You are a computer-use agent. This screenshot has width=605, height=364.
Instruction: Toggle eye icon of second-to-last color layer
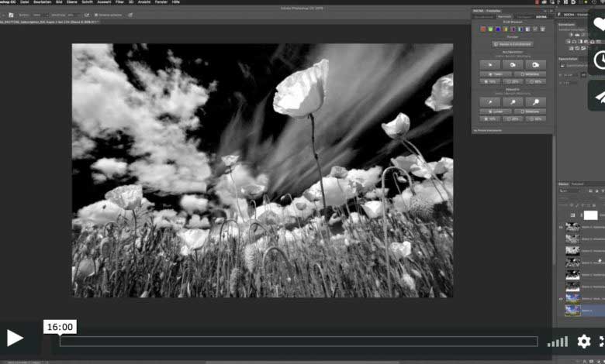point(561,298)
